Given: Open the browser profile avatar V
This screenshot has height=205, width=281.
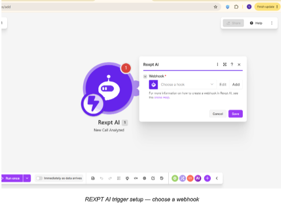Looking at the screenshot, I should (x=249, y=7).
